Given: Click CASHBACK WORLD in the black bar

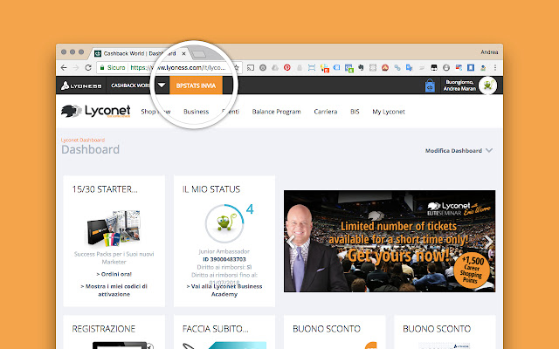Looking at the screenshot, I should point(130,86).
